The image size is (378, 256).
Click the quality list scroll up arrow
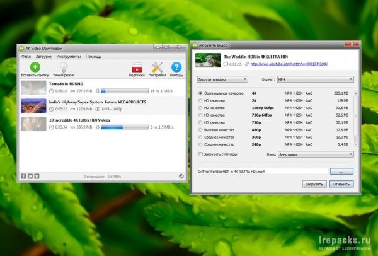[356, 93]
